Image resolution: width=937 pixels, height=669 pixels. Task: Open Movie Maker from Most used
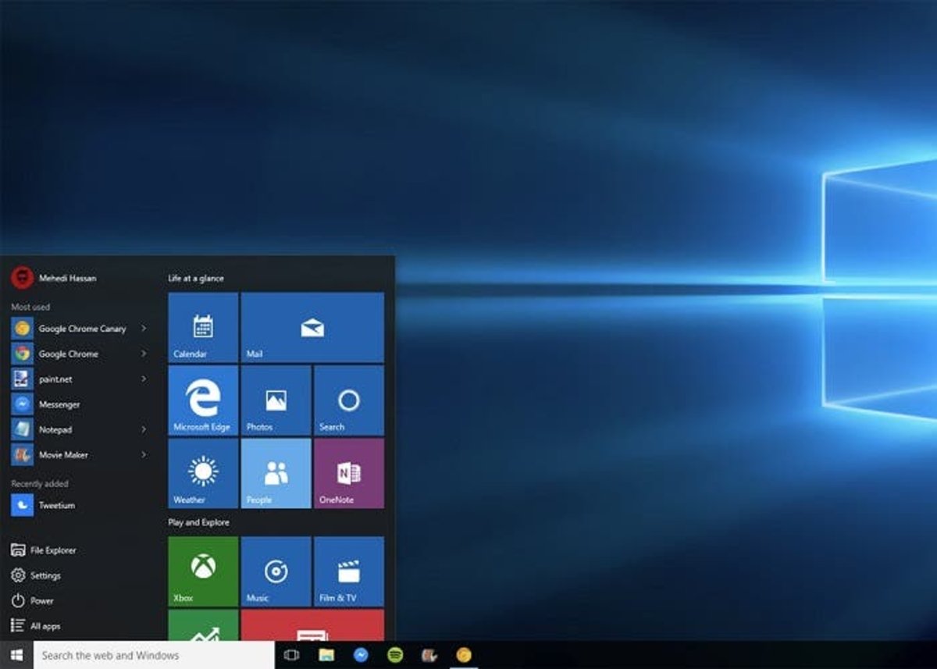click(x=80, y=454)
